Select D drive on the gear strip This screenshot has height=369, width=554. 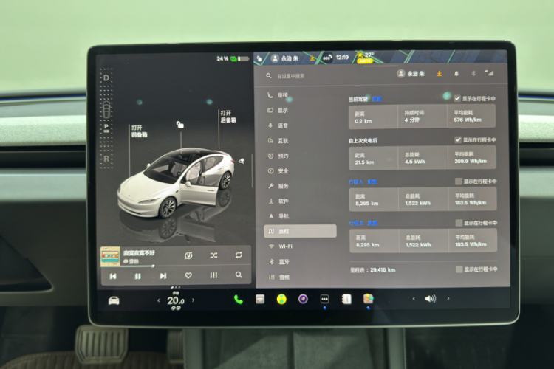[x=106, y=77]
